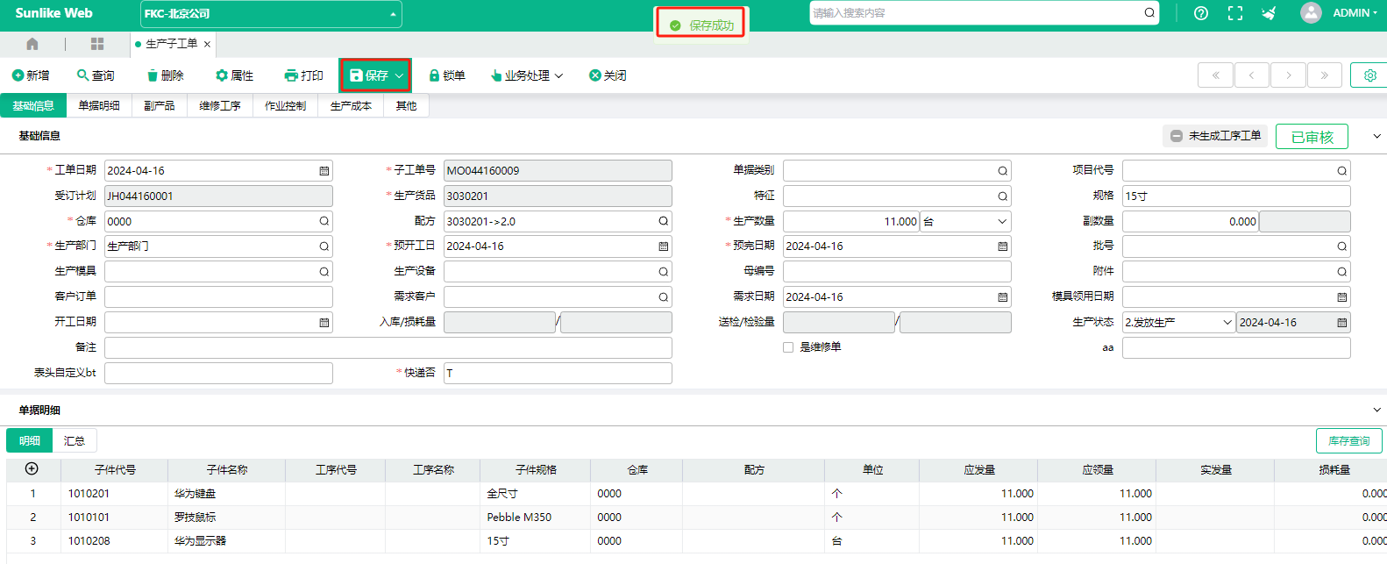Collapse the 基础信息 section
The height and width of the screenshot is (564, 1387).
tap(1376, 136)
